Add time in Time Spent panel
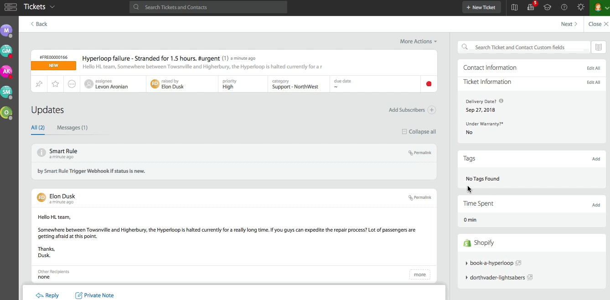 (x=596, y=205)
